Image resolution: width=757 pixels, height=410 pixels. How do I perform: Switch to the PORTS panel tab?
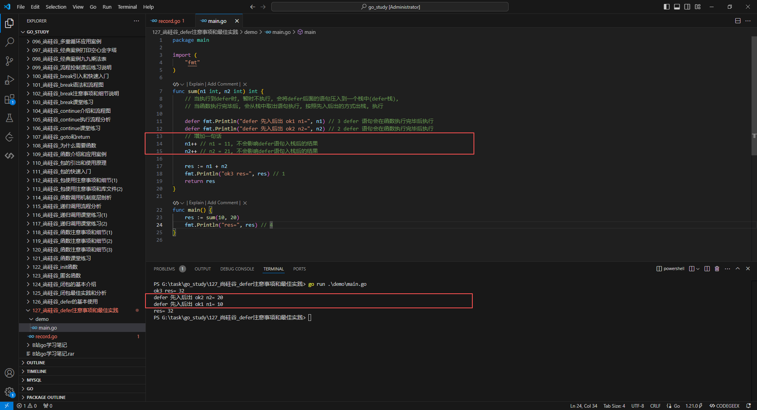click(299, 269)
